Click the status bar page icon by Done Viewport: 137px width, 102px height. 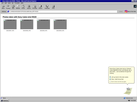pyautogui.click(x=1, y=98)
